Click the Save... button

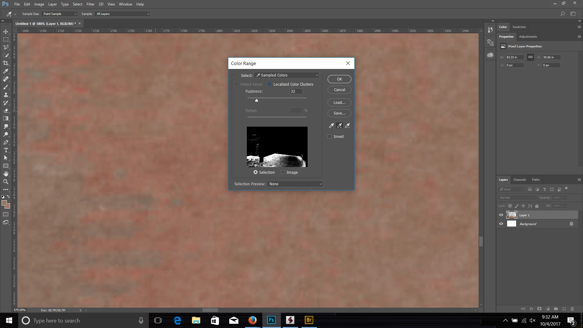pos(339,113)
